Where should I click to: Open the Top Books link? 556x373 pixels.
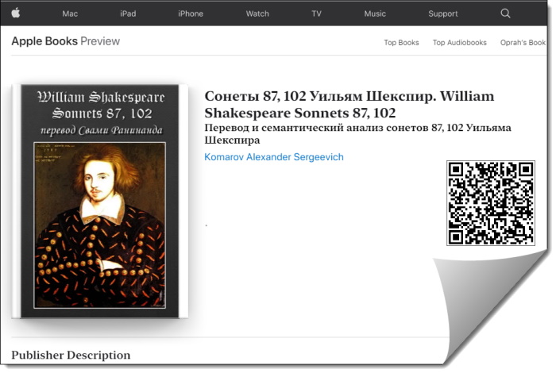click(401, 43)
